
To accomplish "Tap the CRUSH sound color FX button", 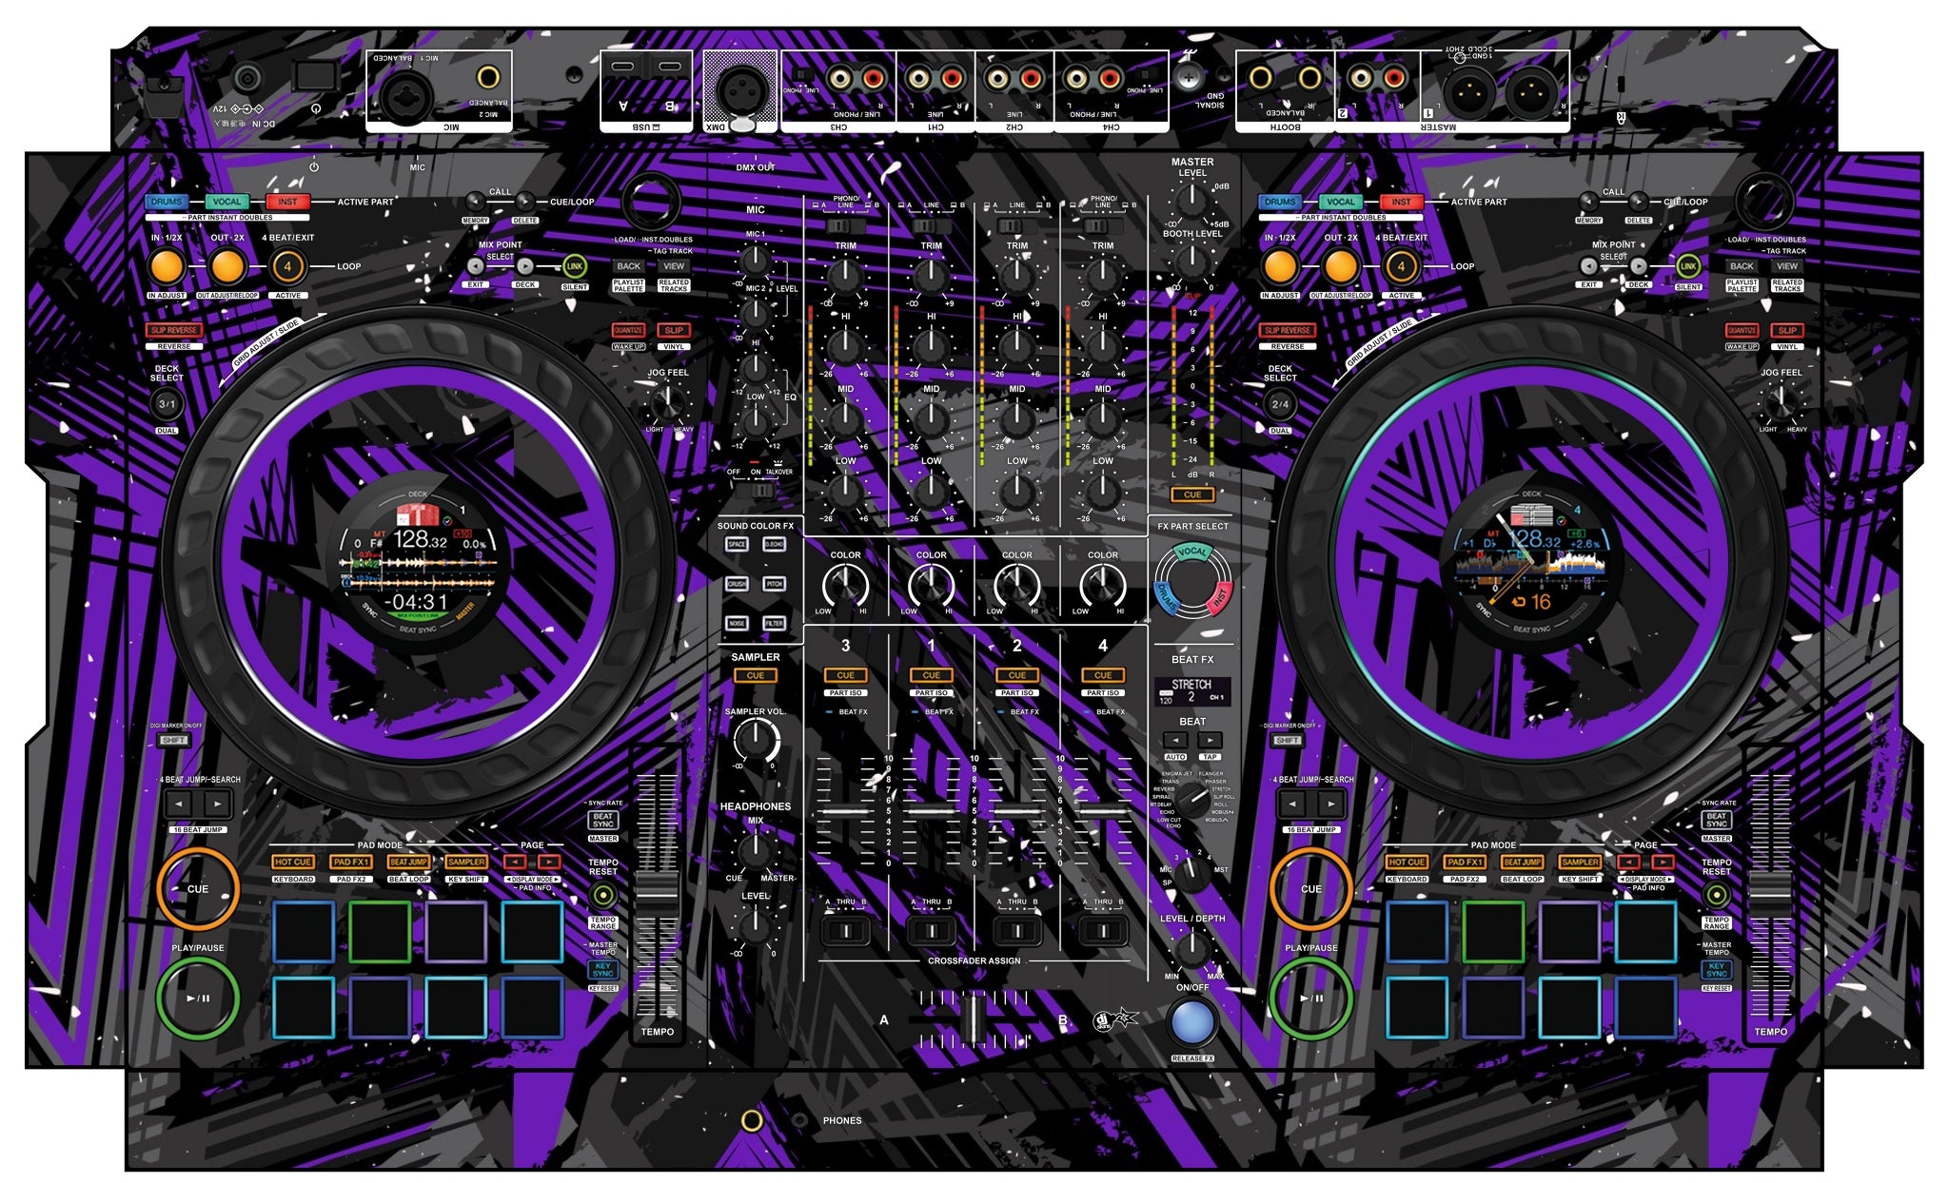I will click(x=737, y=584).
